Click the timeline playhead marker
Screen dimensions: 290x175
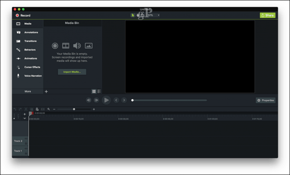31,114
